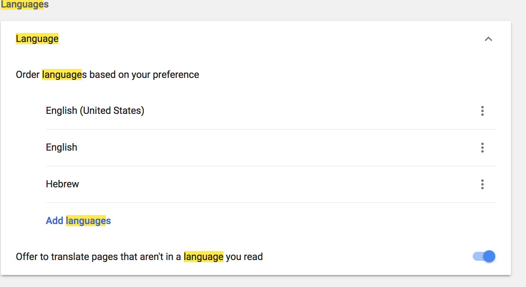
Task: Click 'Order languages based on your preference' text
Action: [107, 75]
